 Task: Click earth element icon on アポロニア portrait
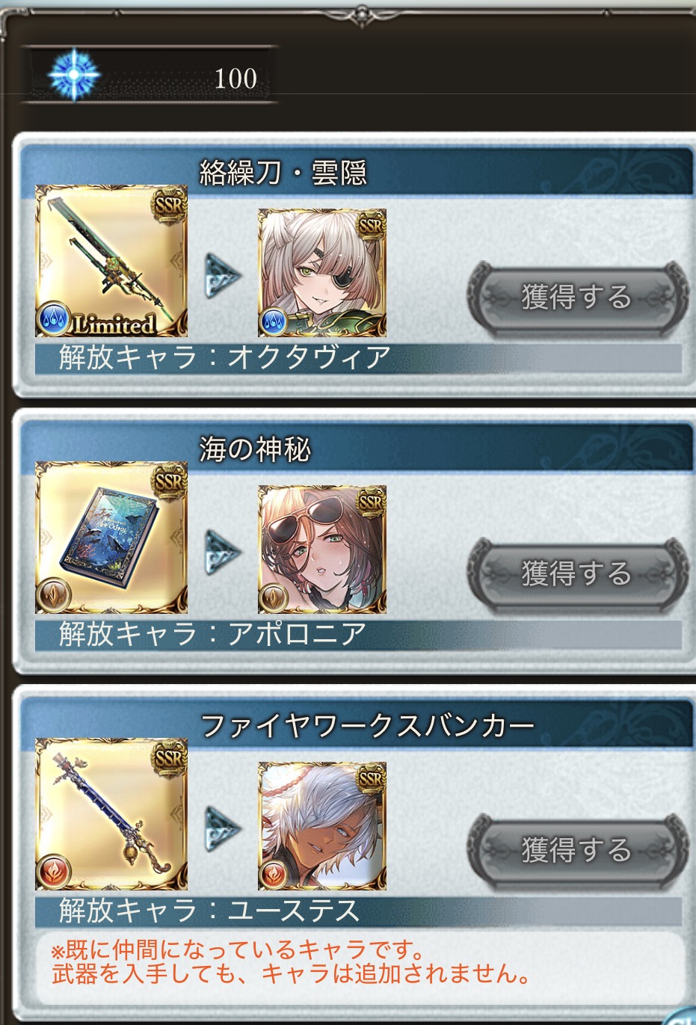[x=271, y=600]
